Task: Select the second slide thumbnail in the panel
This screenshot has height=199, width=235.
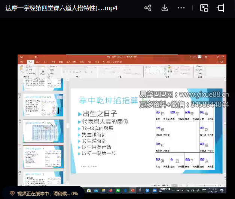Action: [x=43, y=105]
